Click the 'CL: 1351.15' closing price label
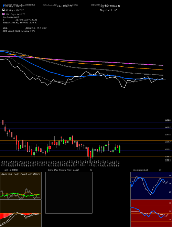 pos(65,6)
